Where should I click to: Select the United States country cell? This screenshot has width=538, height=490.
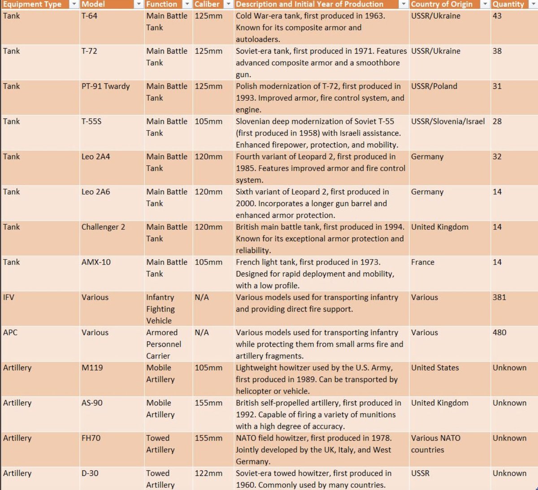450,379
